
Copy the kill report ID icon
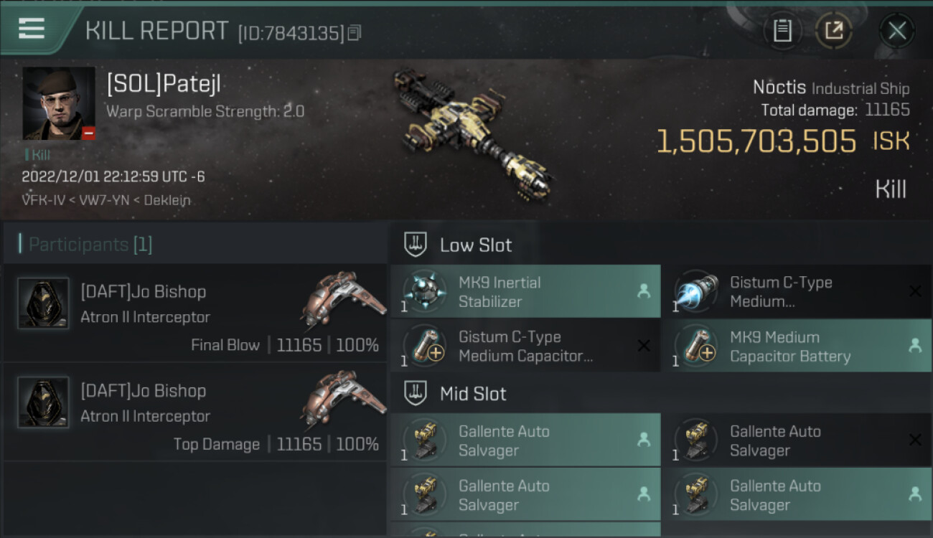(354, 33)
